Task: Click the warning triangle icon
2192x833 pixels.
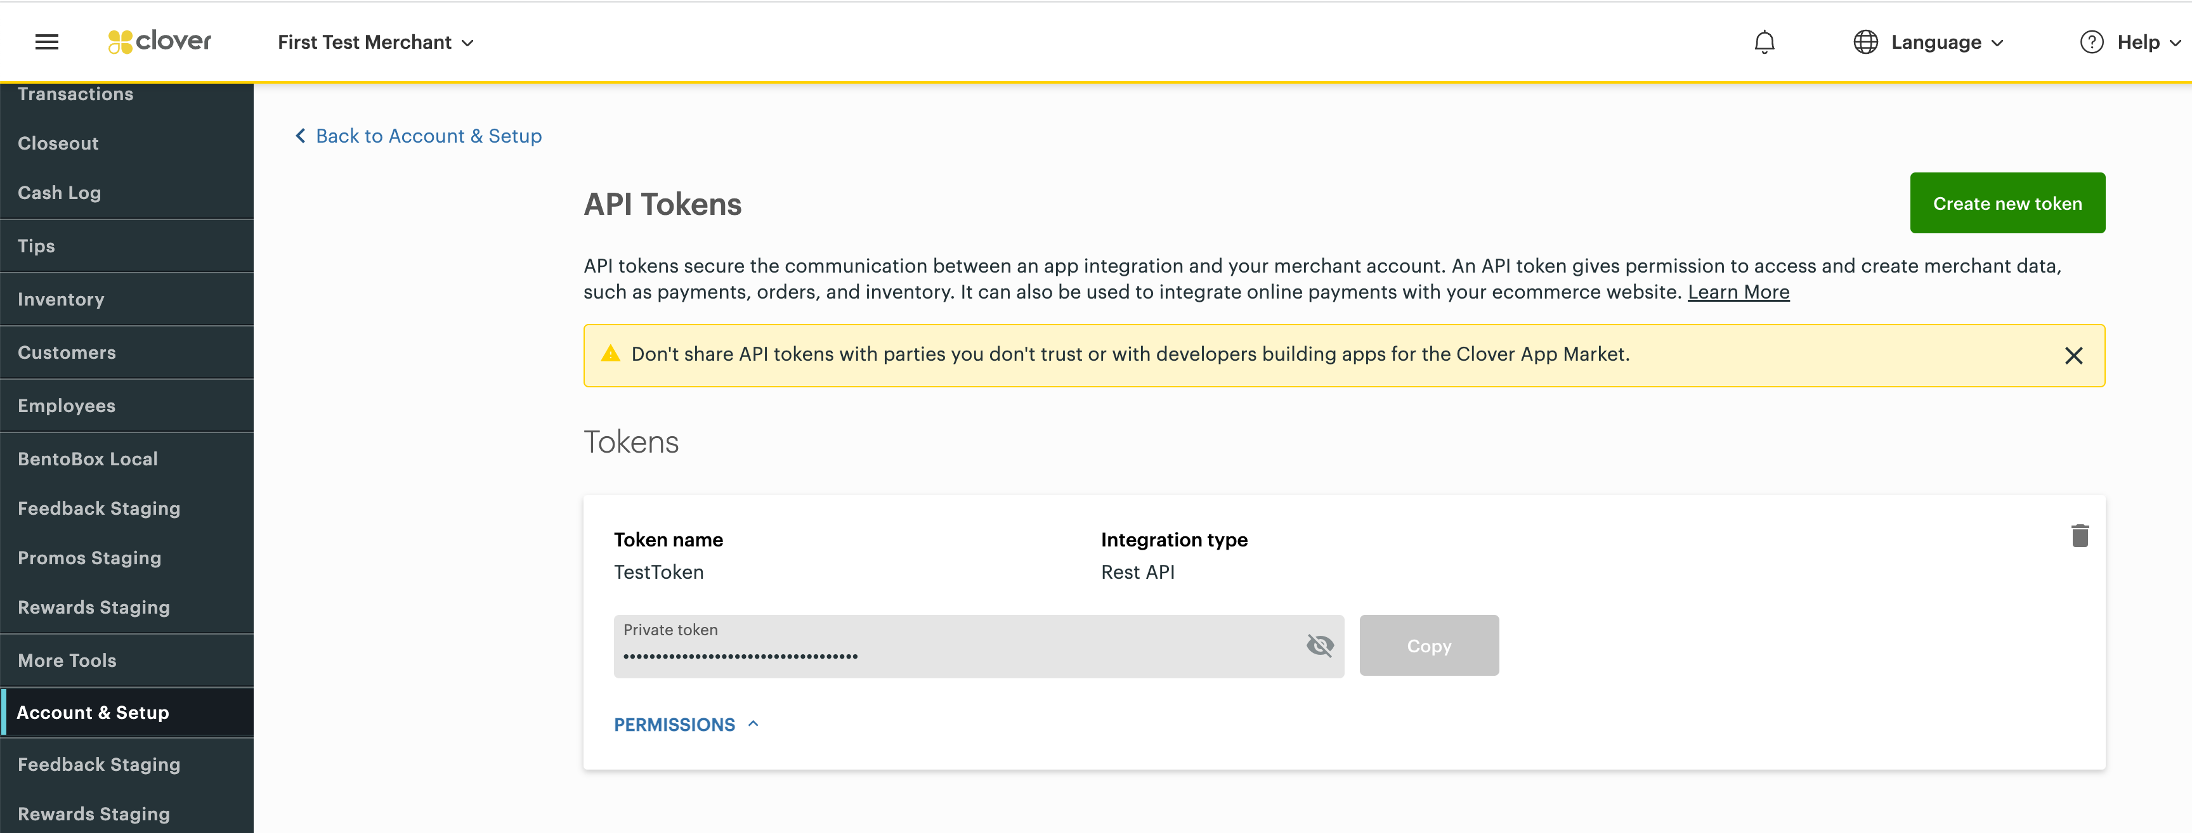Action: (610, 354)
